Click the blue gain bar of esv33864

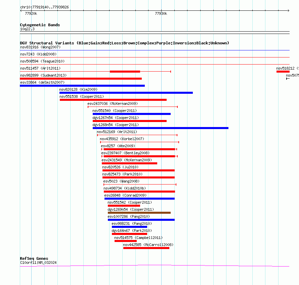click(82, 86)
